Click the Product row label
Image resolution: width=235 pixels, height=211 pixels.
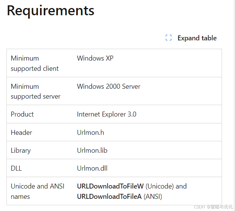(x=22, y=114)
